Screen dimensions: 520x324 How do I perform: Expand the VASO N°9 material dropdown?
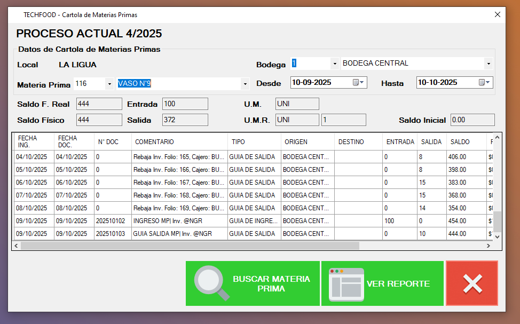coord(245,84)
